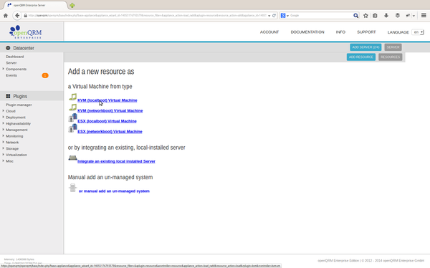Go back with the browser back arrow

(x=17, y=16)
